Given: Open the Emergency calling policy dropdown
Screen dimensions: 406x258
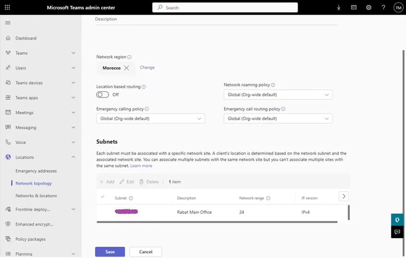Looking at the screenshot, I should point(150,119).
